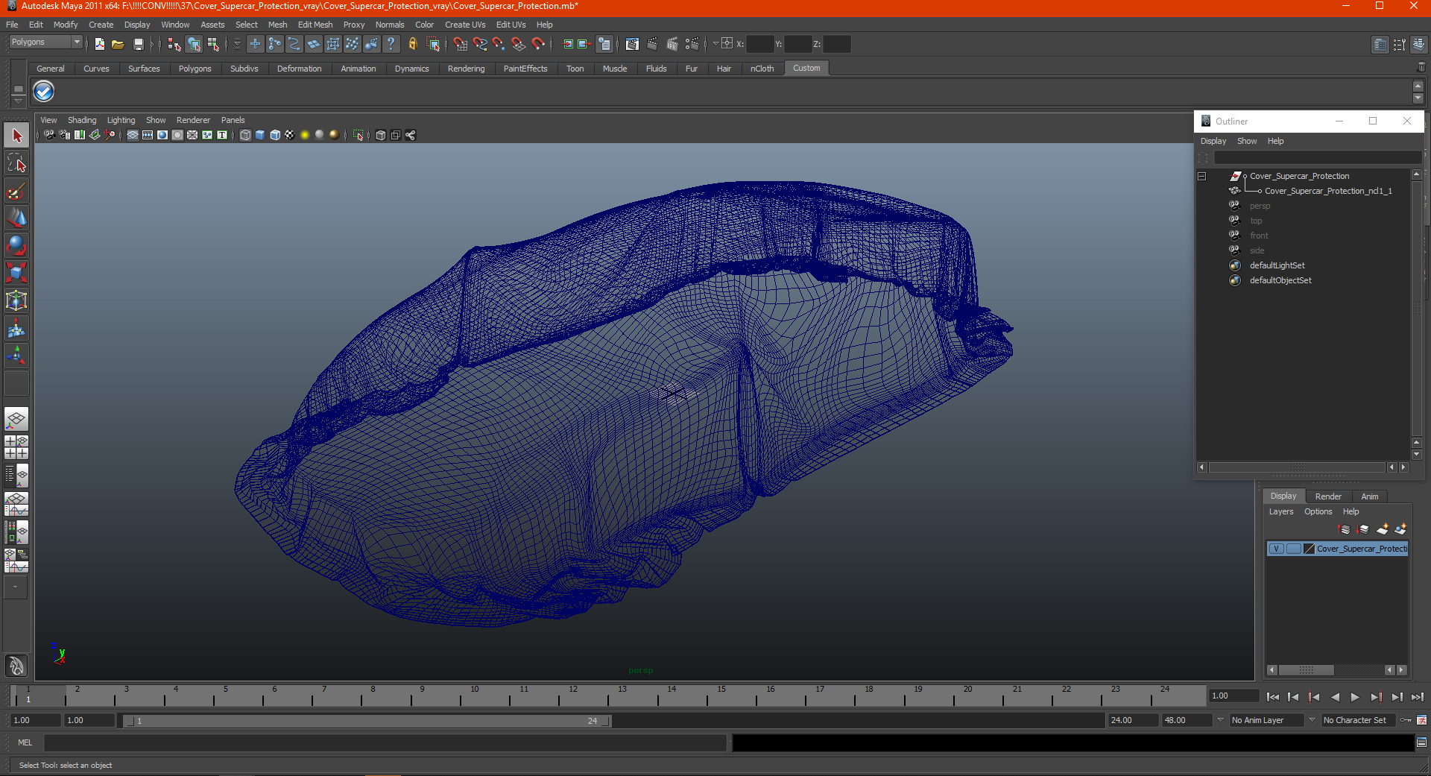The width and height of the screenshot is (1431, 776).
Task: Toggle film gate viewport icon
Action: point(148,135)
